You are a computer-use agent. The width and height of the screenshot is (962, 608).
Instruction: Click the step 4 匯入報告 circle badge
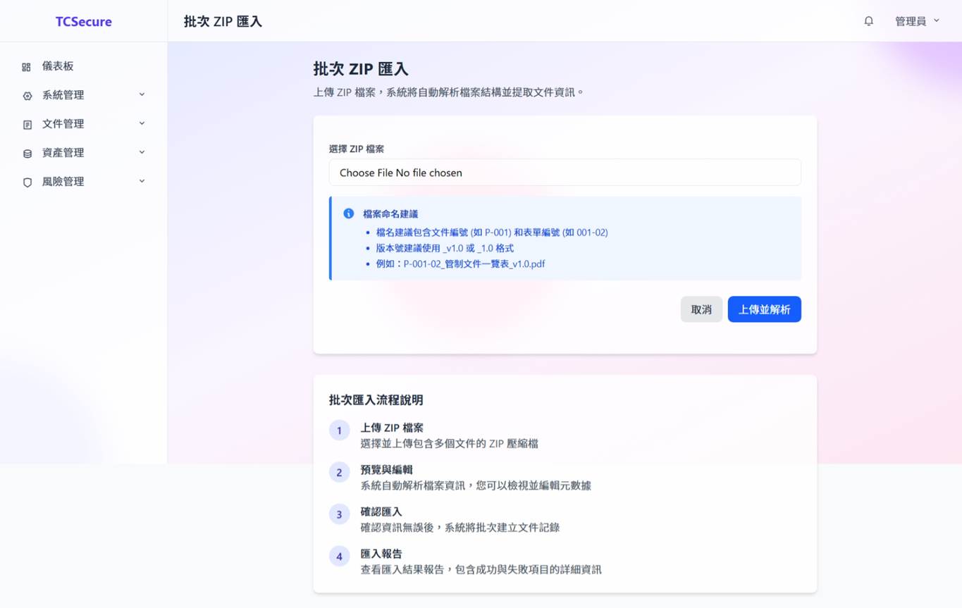(x=339, y=557)
